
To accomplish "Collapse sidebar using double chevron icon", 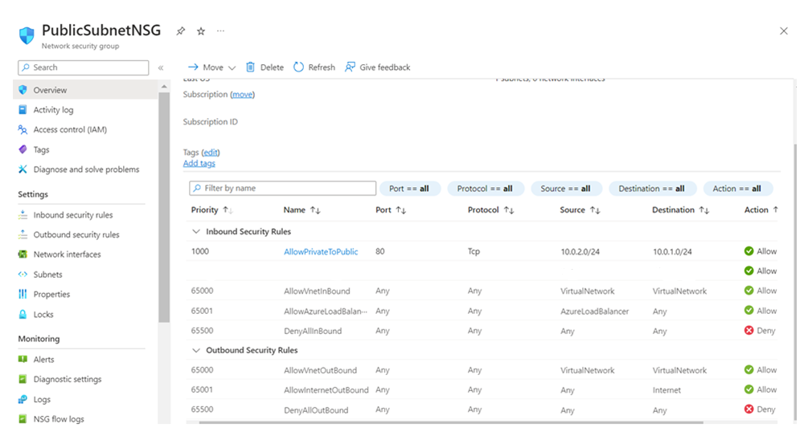I will click(x=161, y=68).
